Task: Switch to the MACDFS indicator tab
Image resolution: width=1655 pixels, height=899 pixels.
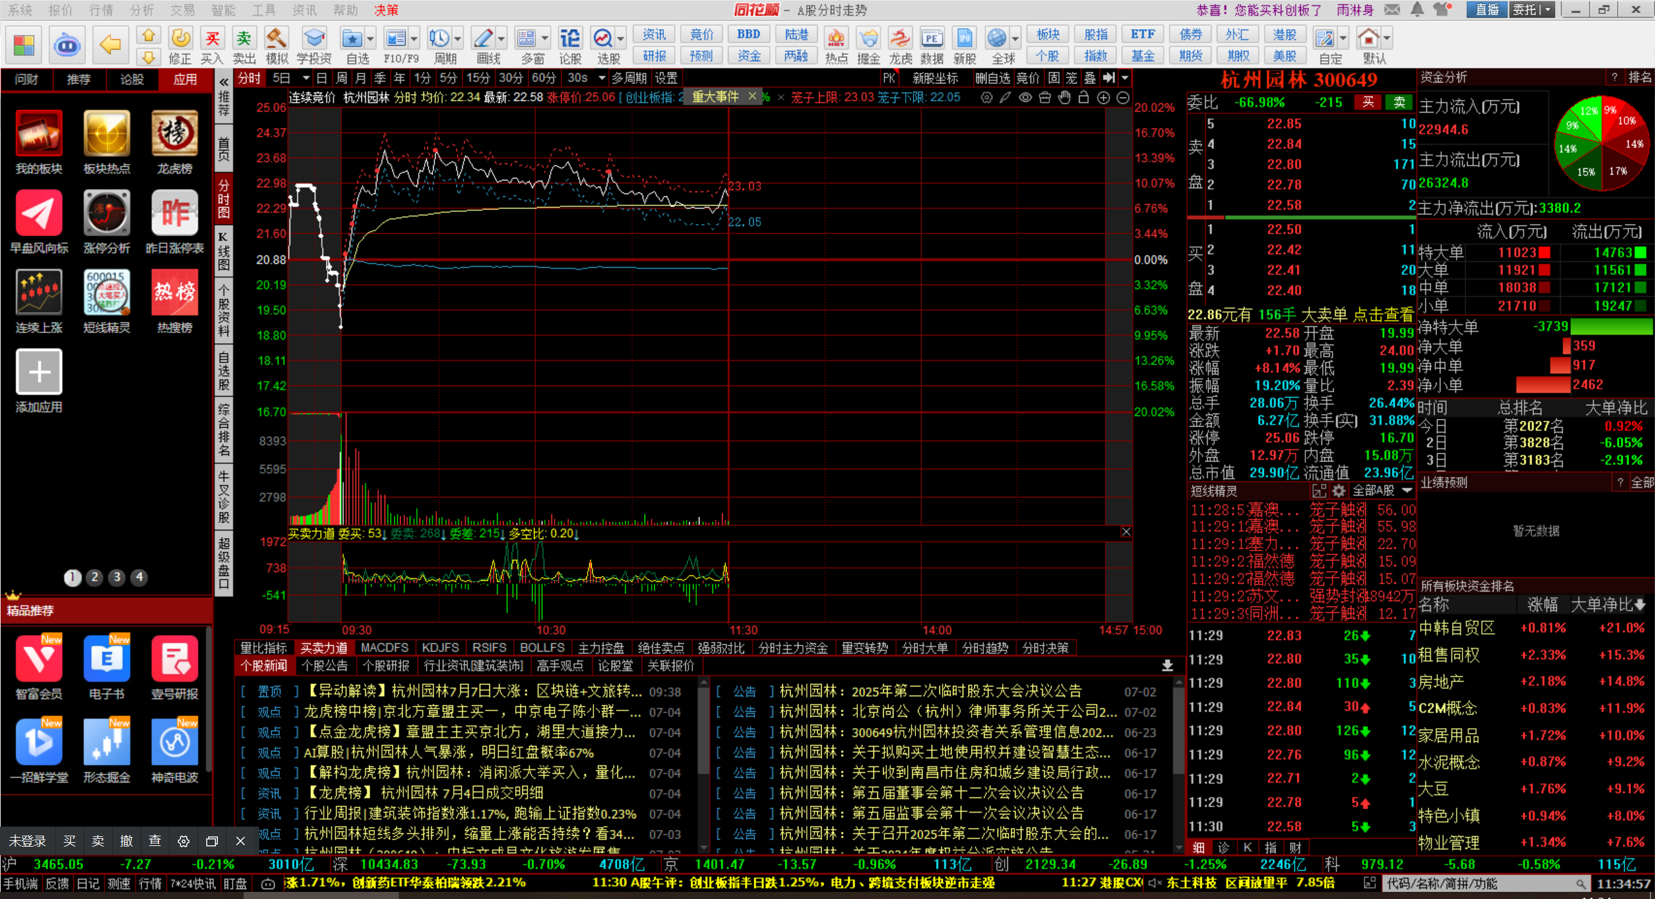Action: (x=385, y=648)
